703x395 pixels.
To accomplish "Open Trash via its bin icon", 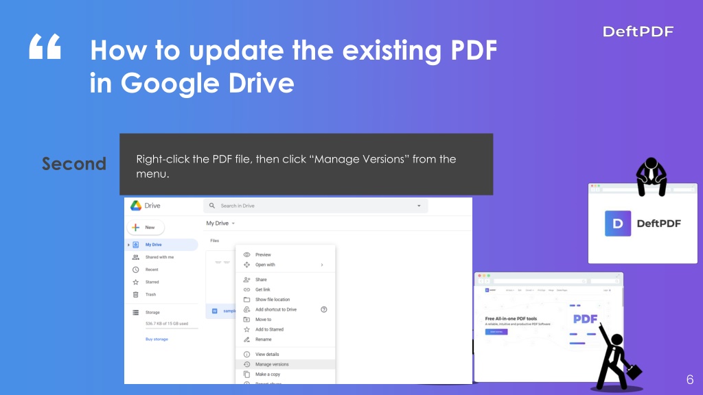I will [x=135, y=295].
